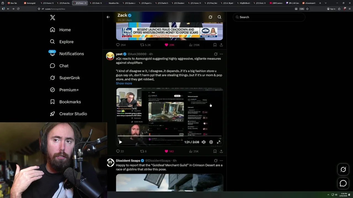List all tabs via the chevron dropdown
The height and width of the screenshot is (198, 353).
[326, 3]
